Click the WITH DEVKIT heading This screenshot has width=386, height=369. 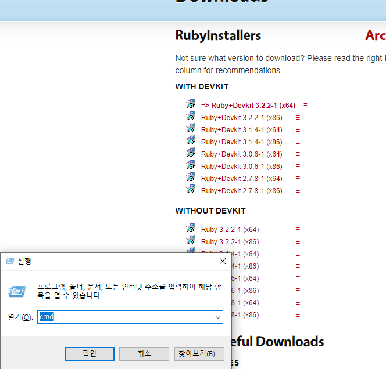click(202, 86)
